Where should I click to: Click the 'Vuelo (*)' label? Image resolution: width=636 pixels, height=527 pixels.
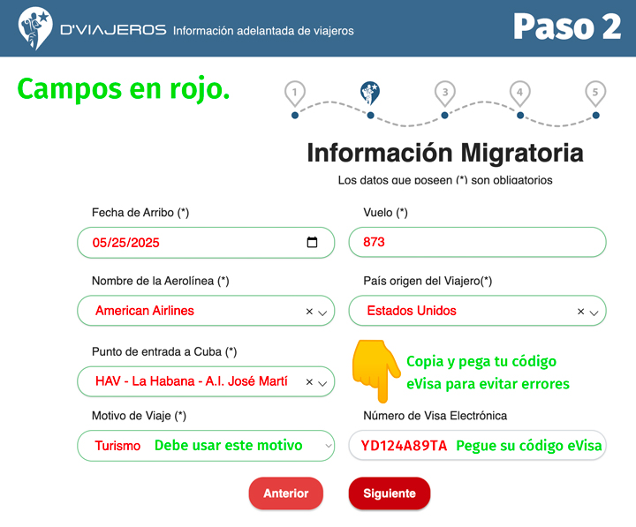pyautogui.click(x=385, y=213)
